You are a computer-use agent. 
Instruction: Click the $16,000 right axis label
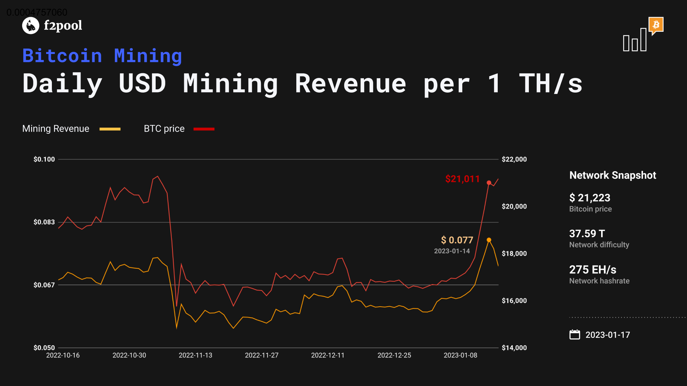(514, 301)
